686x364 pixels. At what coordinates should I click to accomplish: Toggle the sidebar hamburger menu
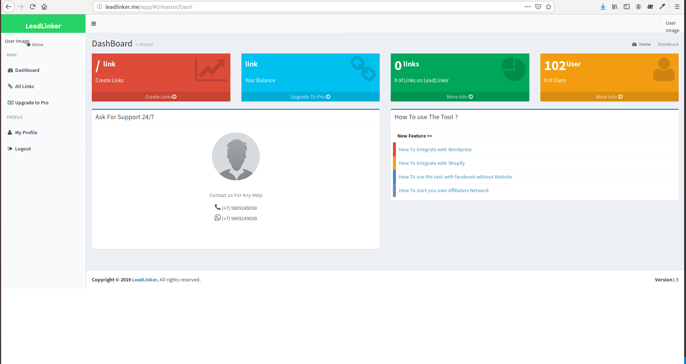[x=94, y=24]
